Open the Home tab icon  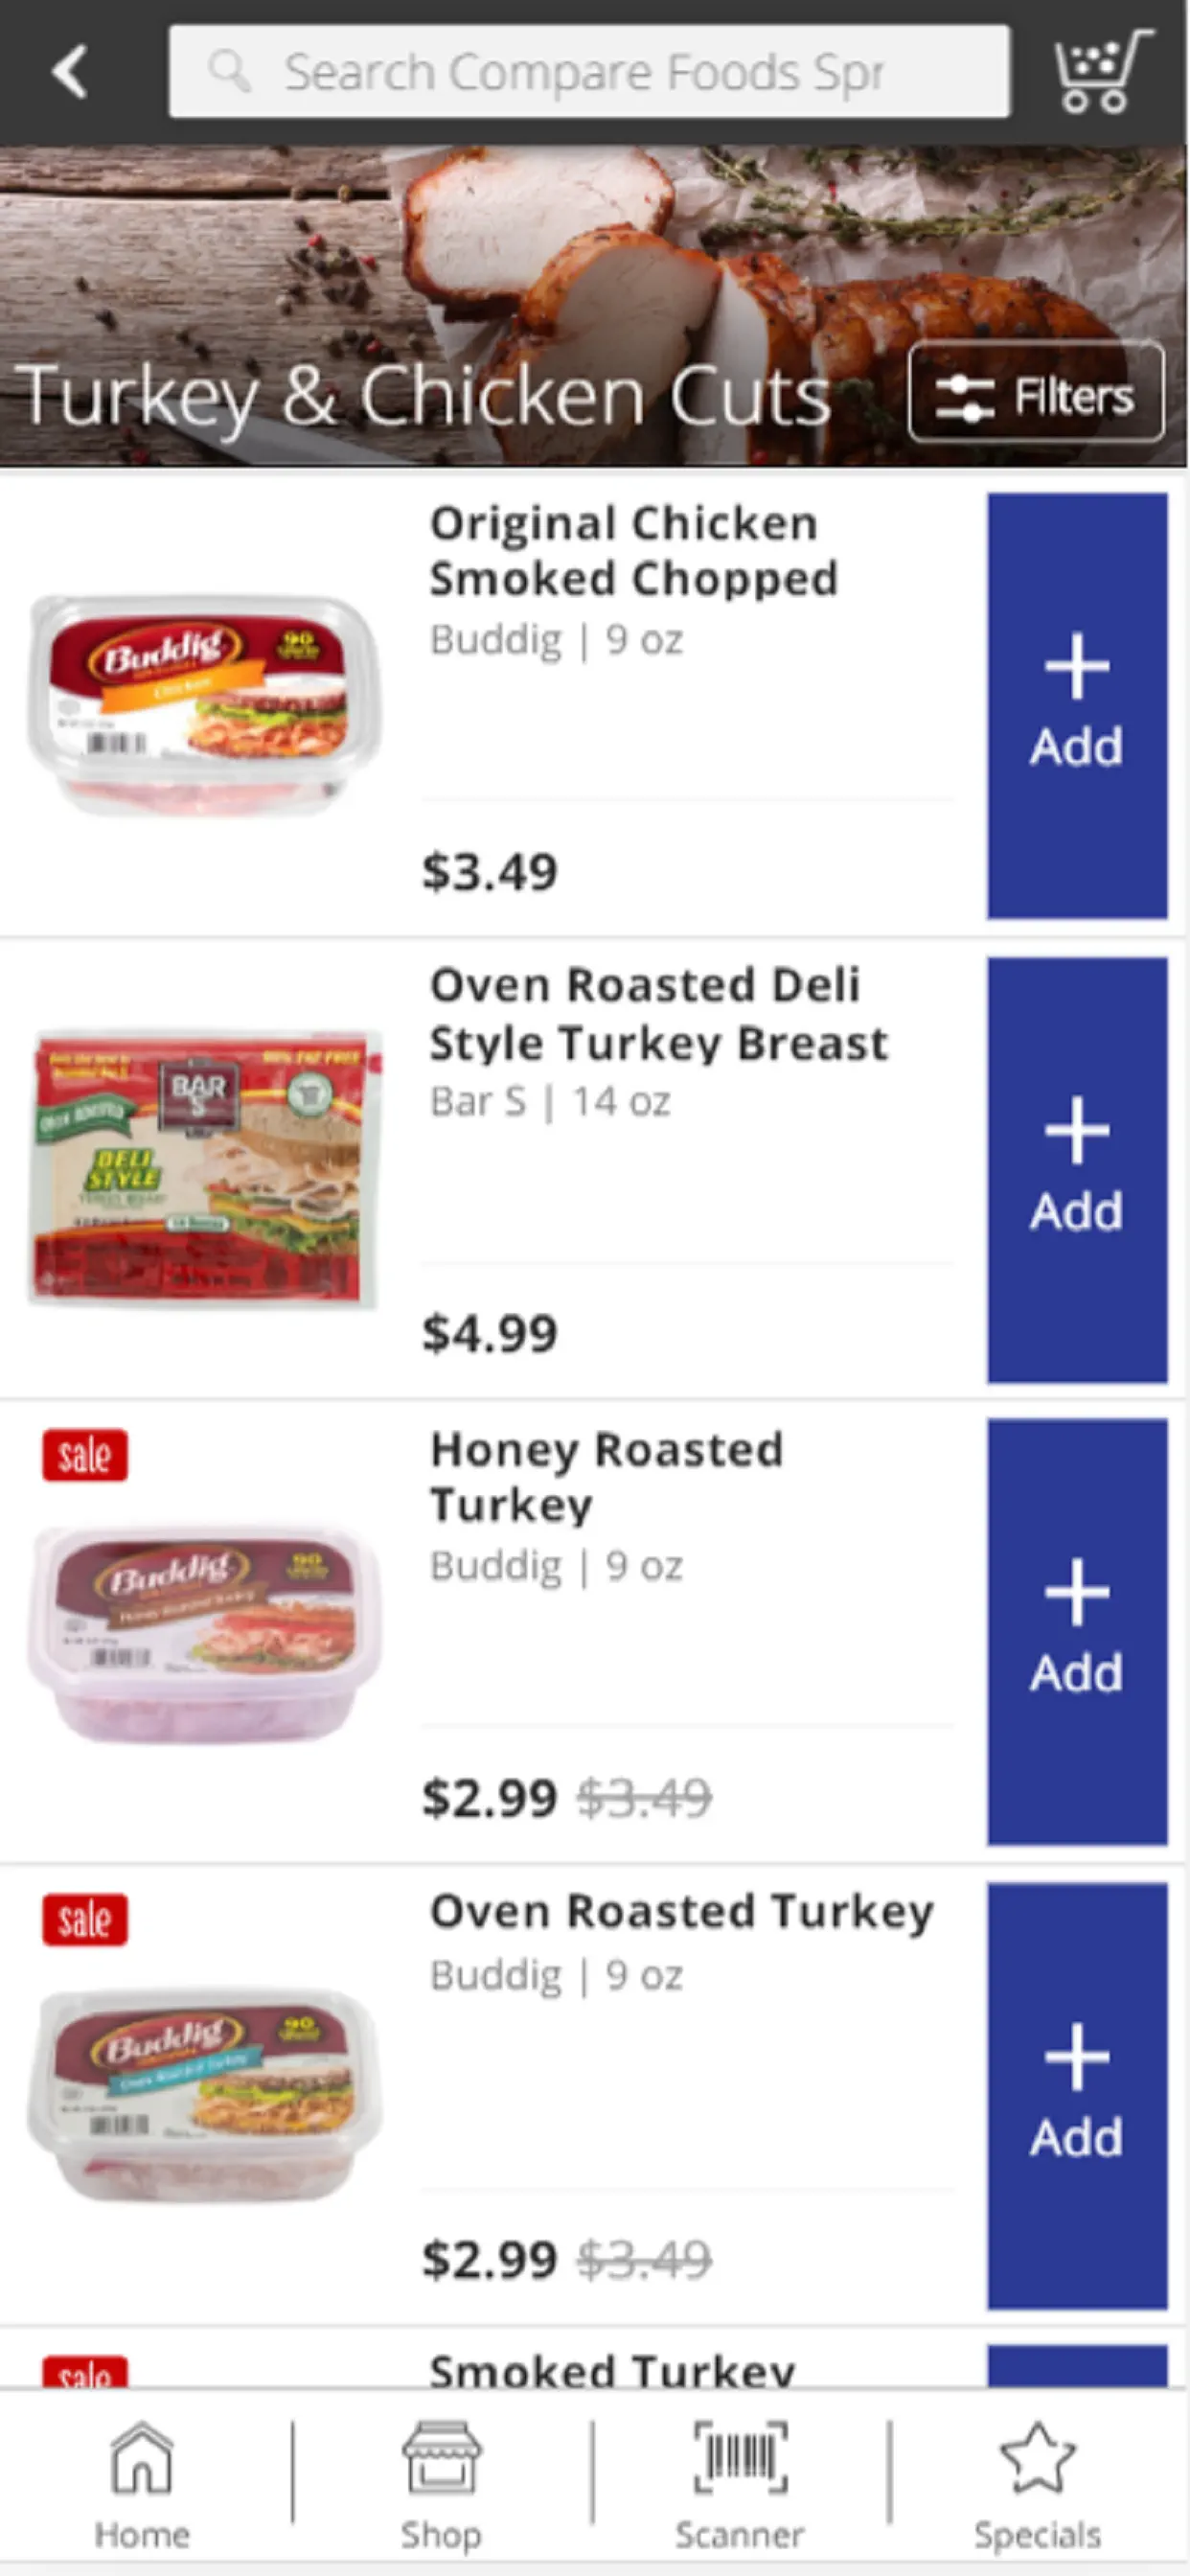tap(141, 2458)
